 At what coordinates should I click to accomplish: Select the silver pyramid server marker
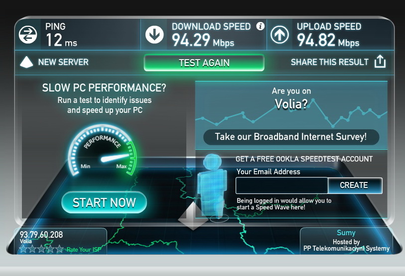point(193,216)
